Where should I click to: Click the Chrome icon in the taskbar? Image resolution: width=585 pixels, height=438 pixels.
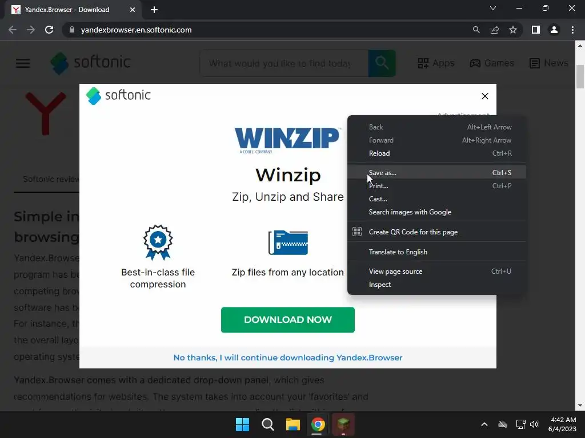318,424
